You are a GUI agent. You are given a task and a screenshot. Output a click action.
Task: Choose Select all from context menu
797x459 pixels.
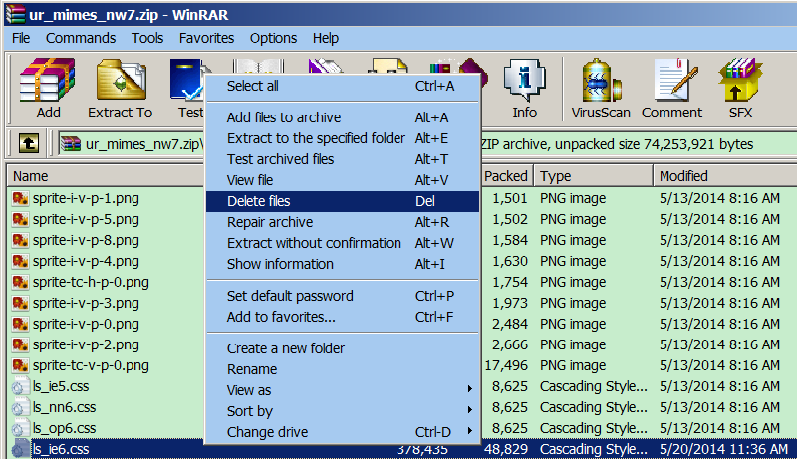343,86
